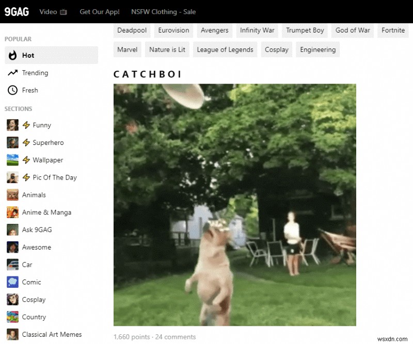
Task: Click the Animals section thumbnail
Action: 12,195
